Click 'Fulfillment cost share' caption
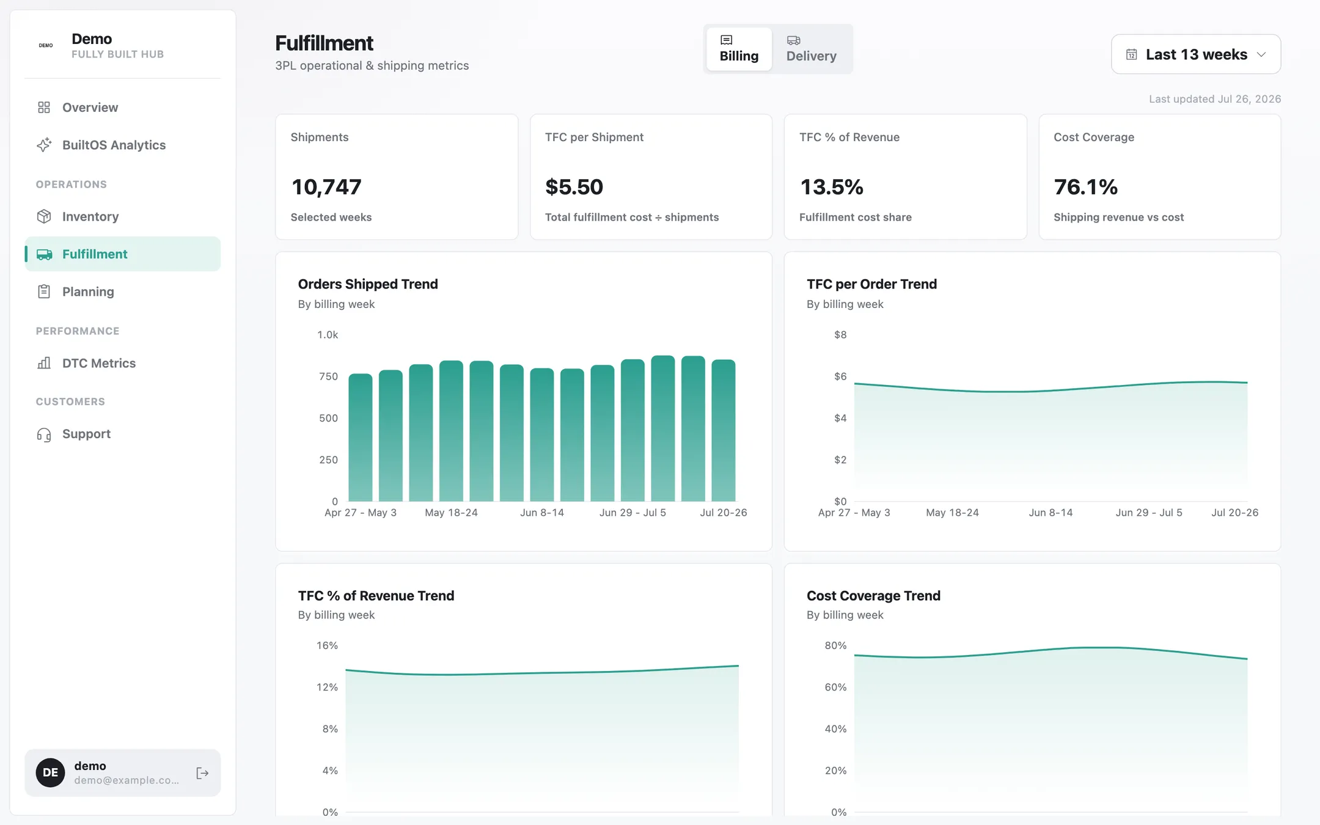 click(855, 218)
